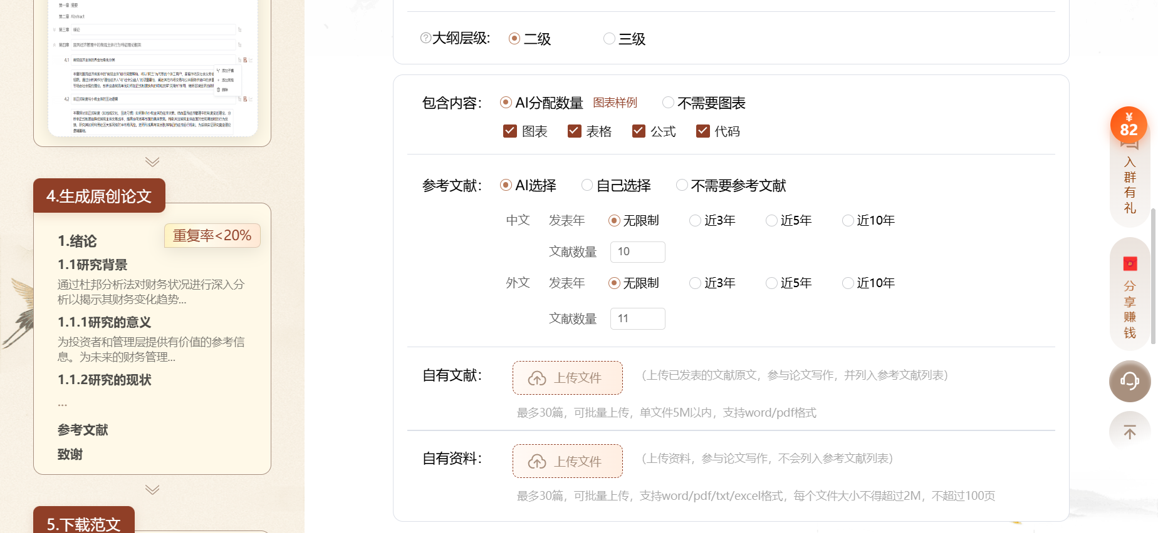Select 中文 发表年 近3年
The image size is (1158, 533).
(695, 220)
